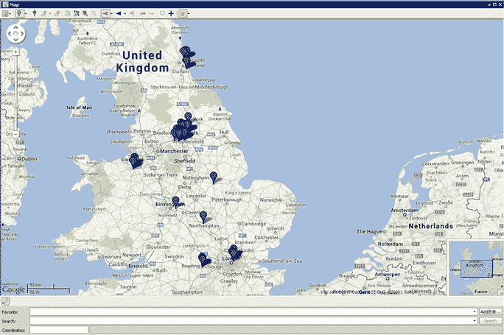Click the Coordinates input field

[x=59, y=330]
